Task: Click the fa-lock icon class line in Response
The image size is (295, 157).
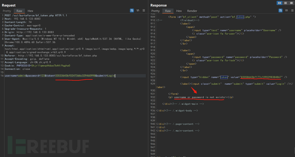Action: click(218, 60)
